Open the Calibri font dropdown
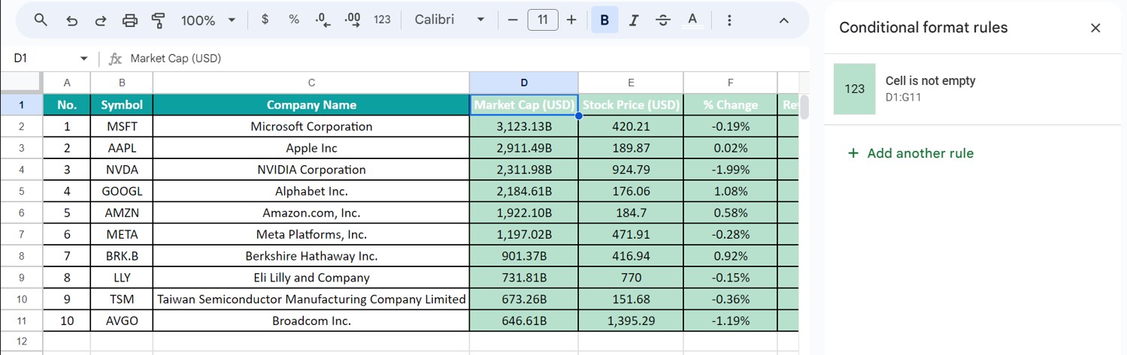The image size is (1127, 355). pyautogui.click(x=450, y=20)
